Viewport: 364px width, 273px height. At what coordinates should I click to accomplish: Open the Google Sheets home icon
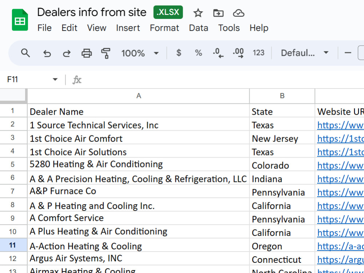[x=20, y=20]
